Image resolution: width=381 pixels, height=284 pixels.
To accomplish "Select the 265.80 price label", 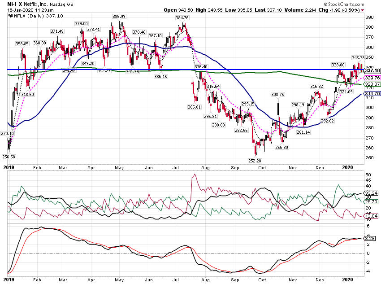I will (x=281, y=147).
